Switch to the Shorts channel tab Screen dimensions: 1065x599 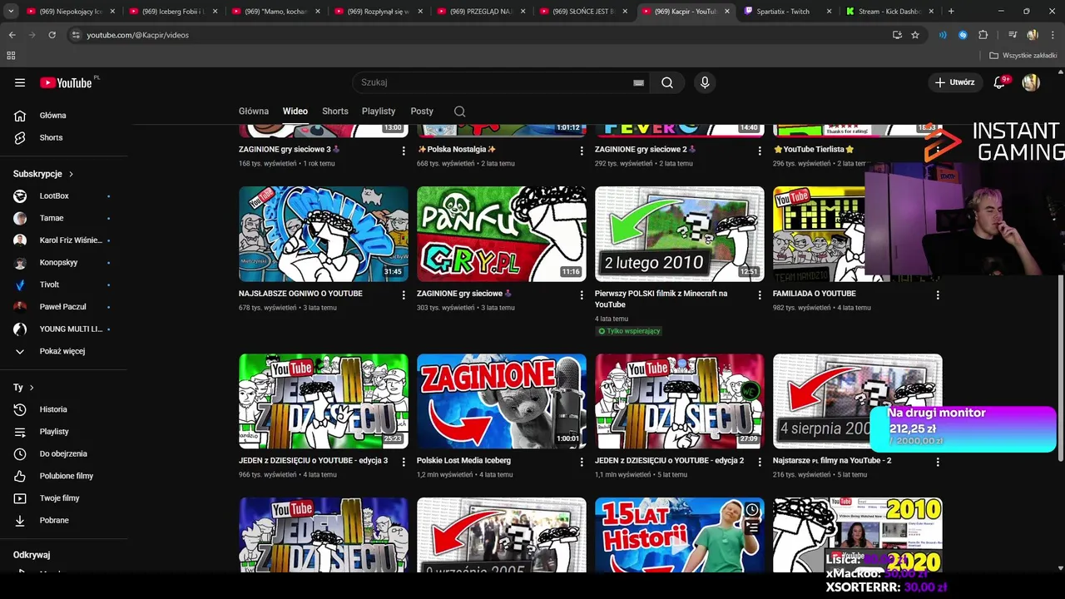click(x=335, y=111)
